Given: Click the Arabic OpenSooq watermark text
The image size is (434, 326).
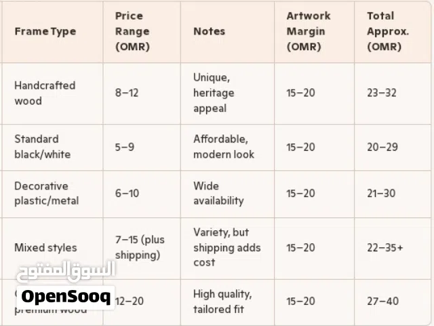Looking at the screenshot, I should pos(65,271).
